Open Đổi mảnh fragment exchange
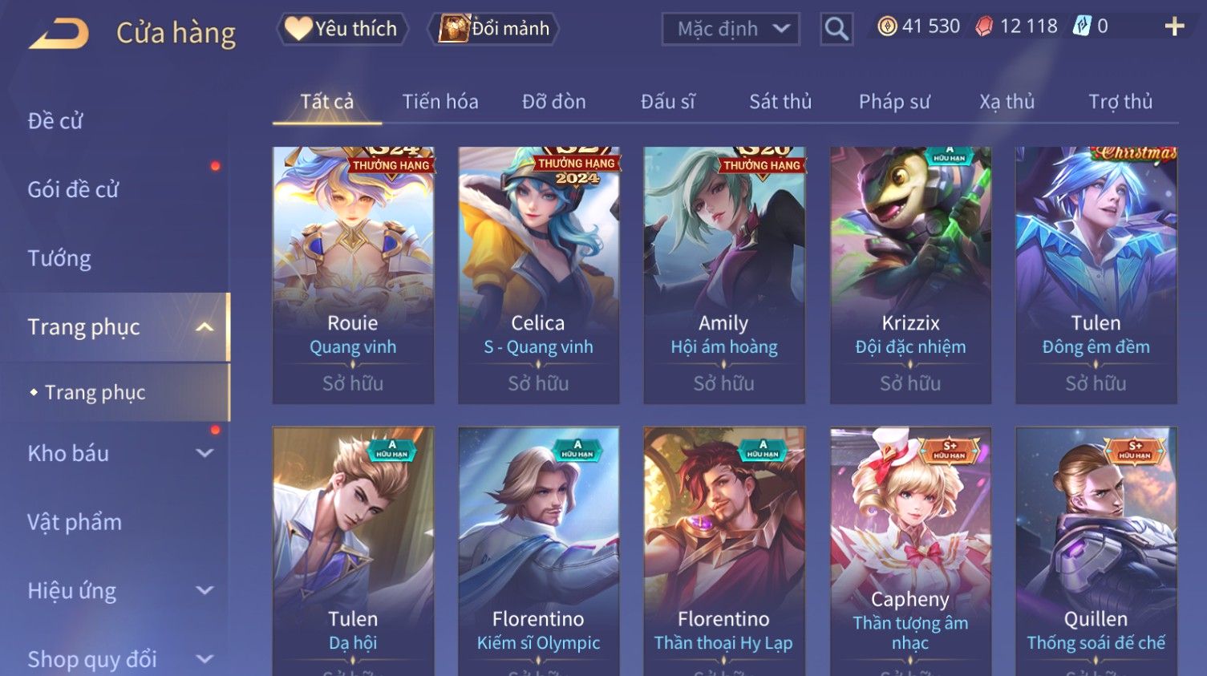This screenshot has width=1207, height=676. (495, 29)
